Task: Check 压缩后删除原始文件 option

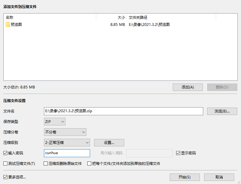Action: point(46,164)
